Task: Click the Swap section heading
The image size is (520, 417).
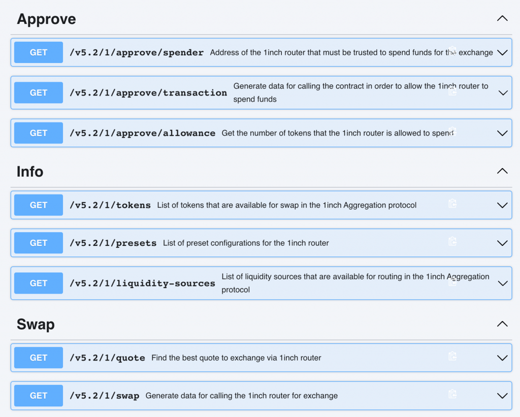Action: (36, 325)
